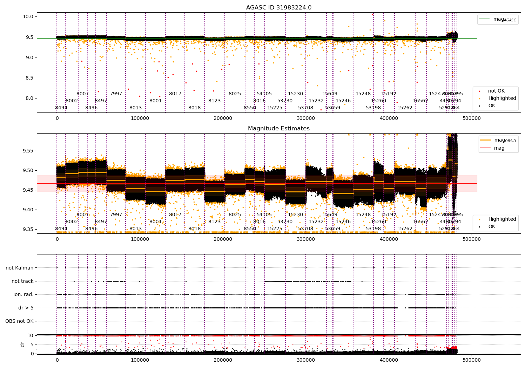Click obsid label 8123 in top plot
Image resolution: width=526 pixels, height=368 pixels.
click(215, 101)
